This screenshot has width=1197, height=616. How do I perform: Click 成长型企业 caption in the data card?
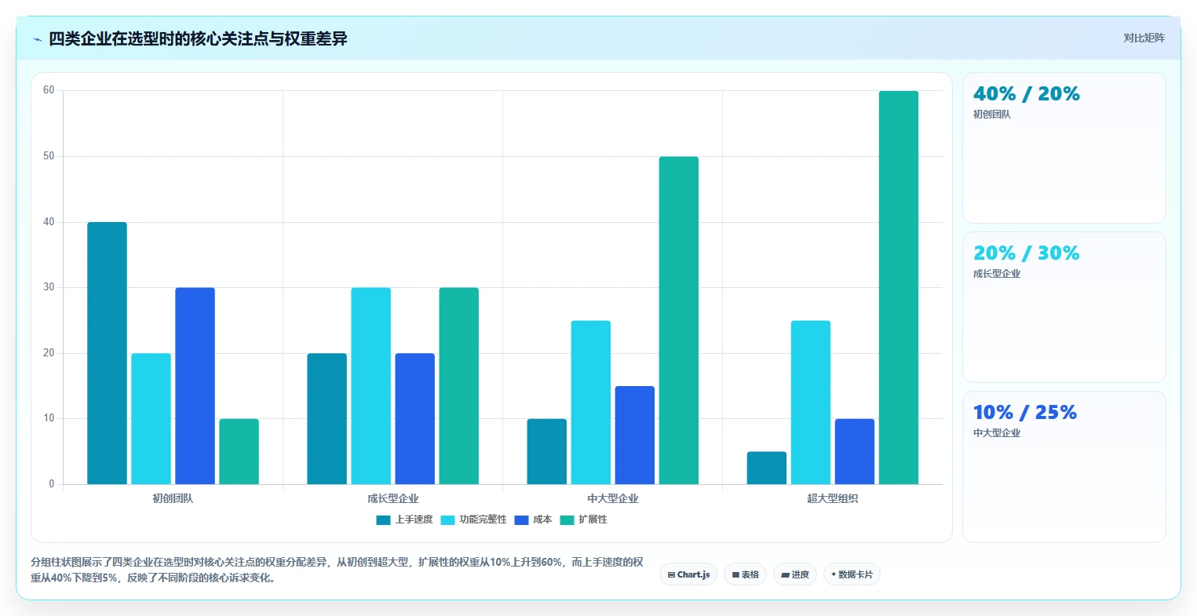(997, 274)
